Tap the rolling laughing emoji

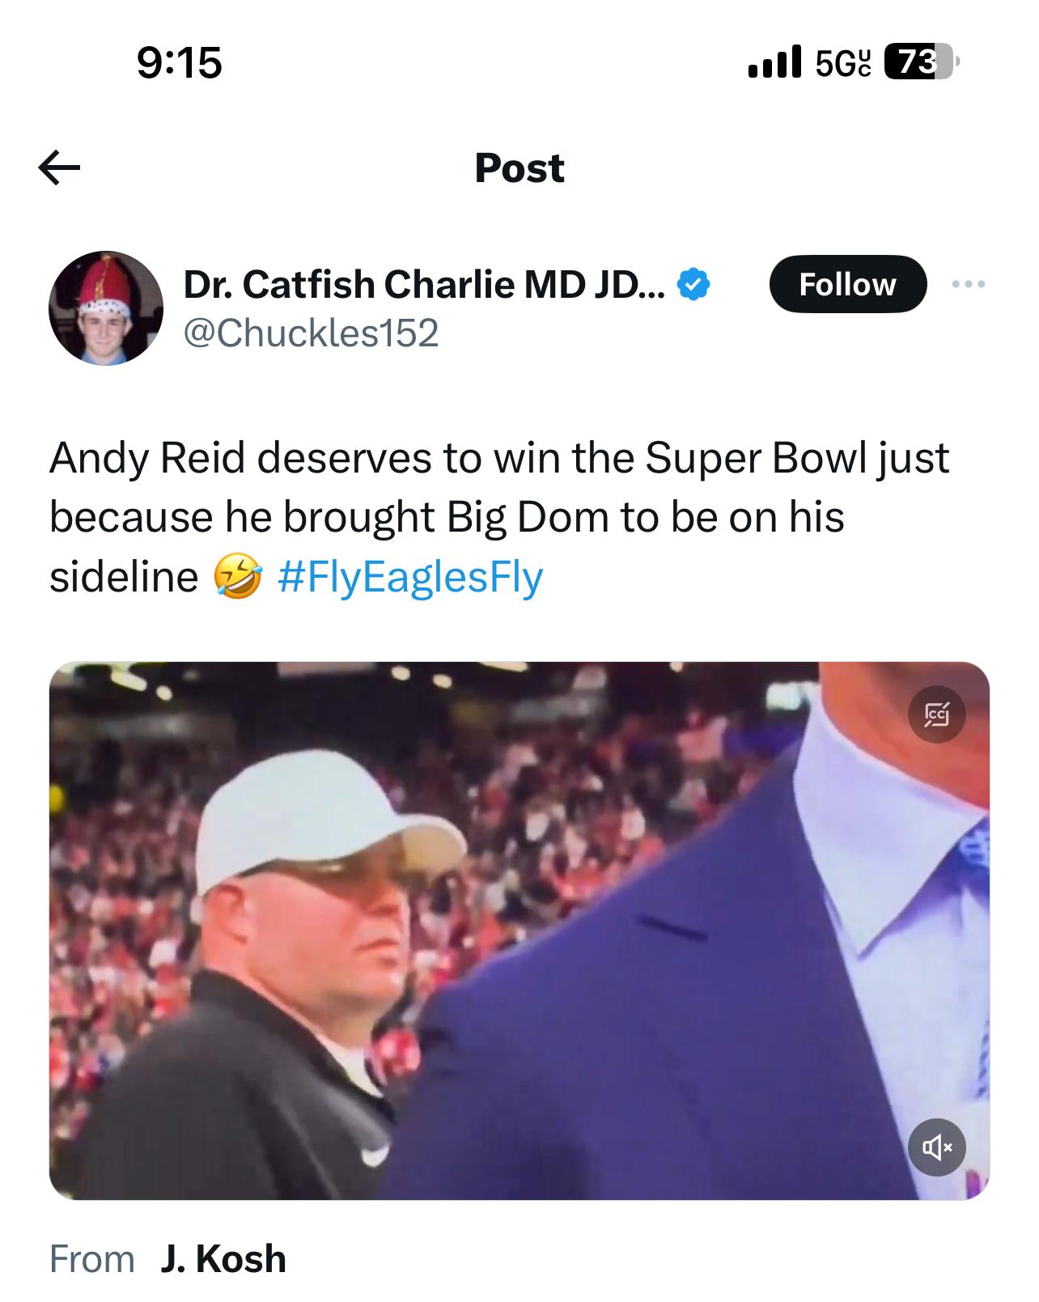coord(238,578)
